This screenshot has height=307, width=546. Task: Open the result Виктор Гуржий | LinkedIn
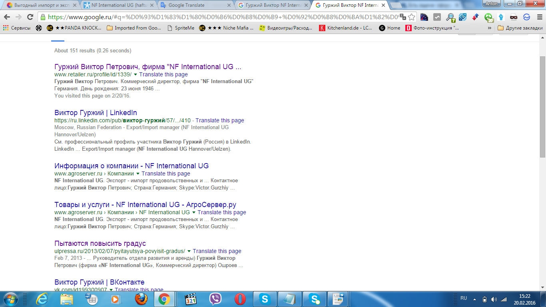click(96, 113)
